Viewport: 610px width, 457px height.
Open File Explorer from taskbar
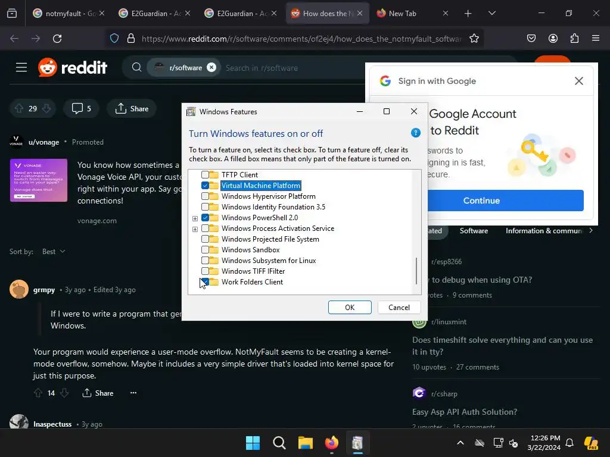[306, 443]
